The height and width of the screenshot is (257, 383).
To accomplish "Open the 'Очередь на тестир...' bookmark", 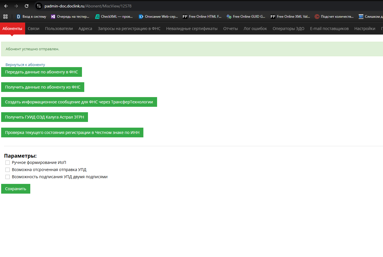I will click(x=70, y=17).
